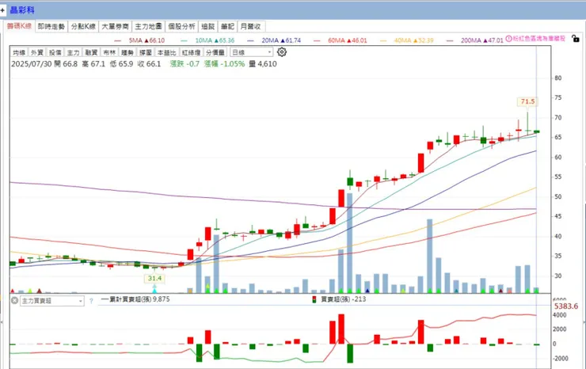Open the 日線 period dropdown

click(252, 52)
